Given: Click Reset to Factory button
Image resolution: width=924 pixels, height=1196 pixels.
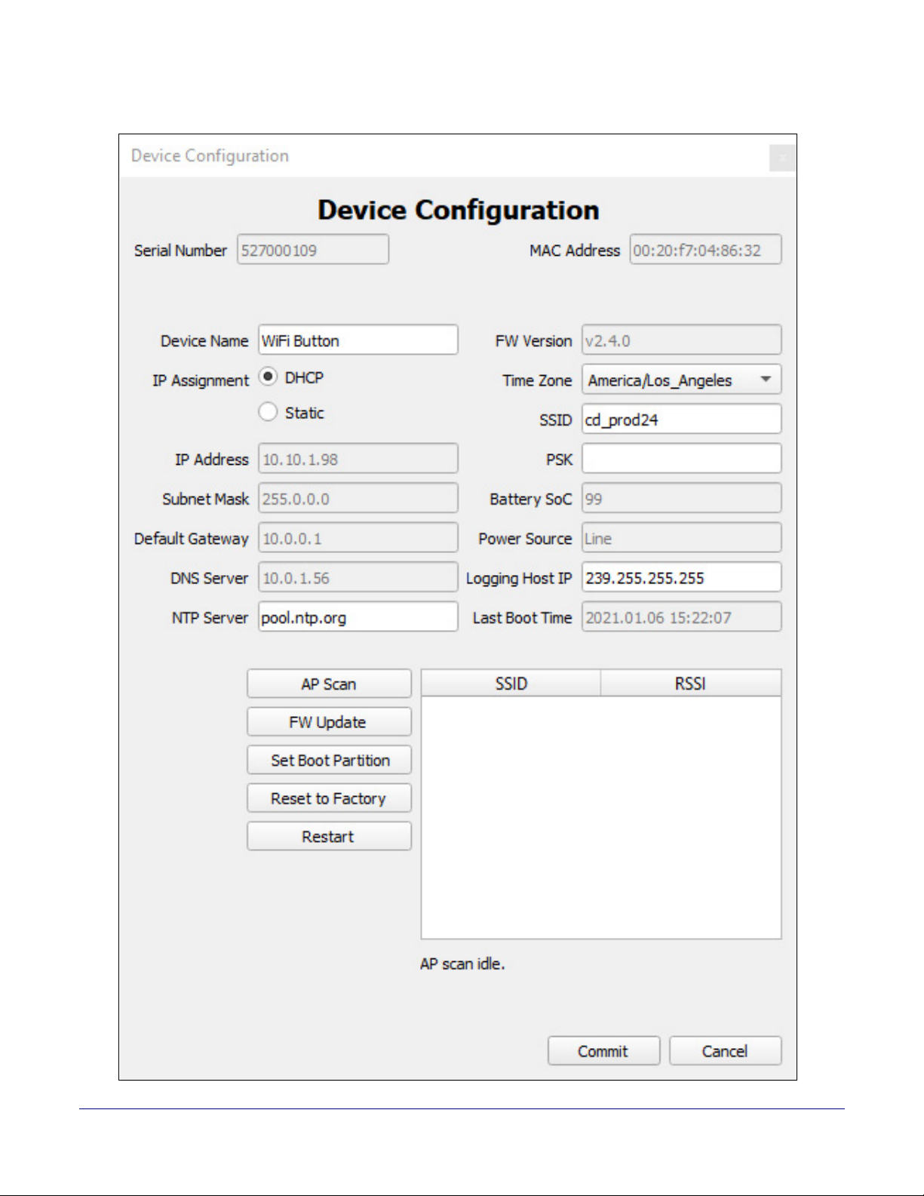Looking at the screenshot, I should point(329,798).
